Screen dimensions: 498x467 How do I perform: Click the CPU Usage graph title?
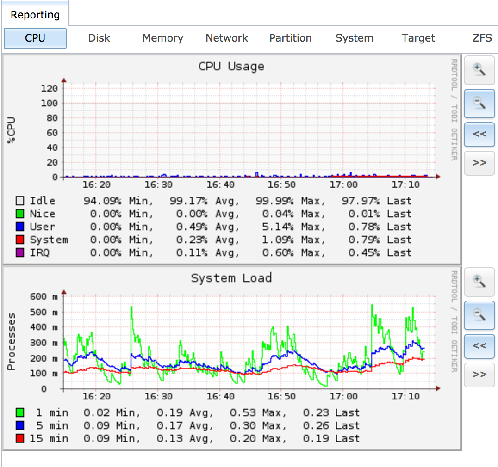[x=231, y=66]
